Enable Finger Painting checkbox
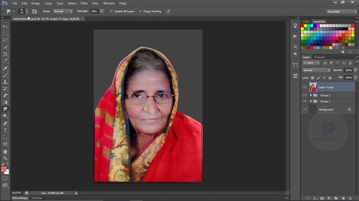This screenshot has width=359, height=201. (140, 11)
